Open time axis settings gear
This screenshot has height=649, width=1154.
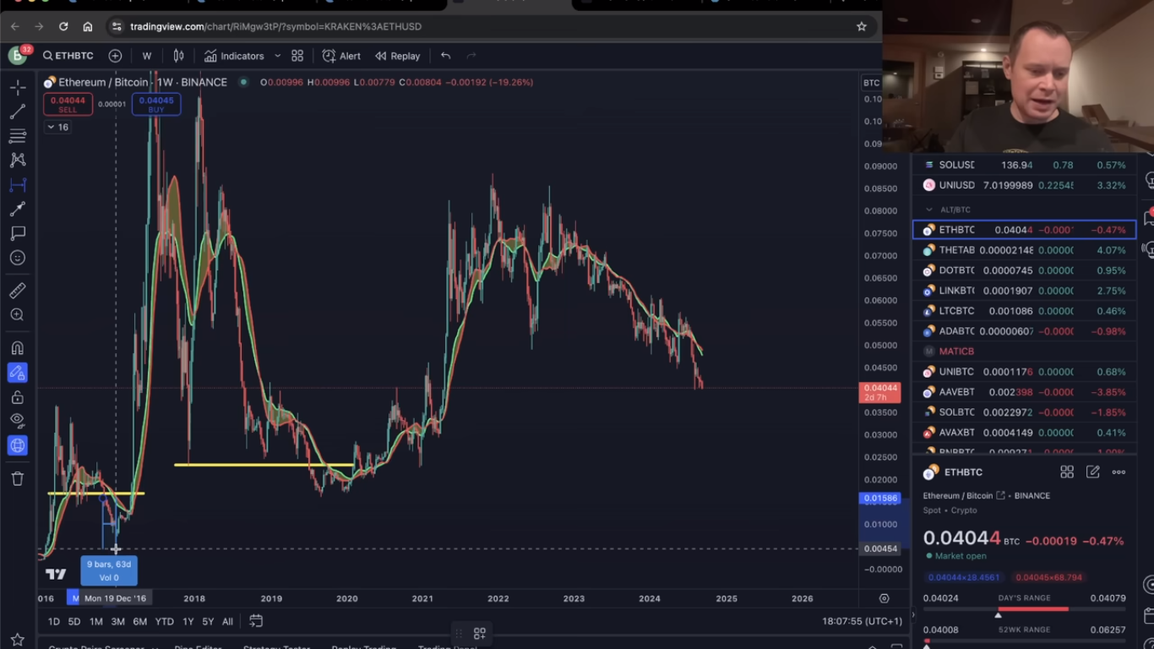(x=884, y=598)
